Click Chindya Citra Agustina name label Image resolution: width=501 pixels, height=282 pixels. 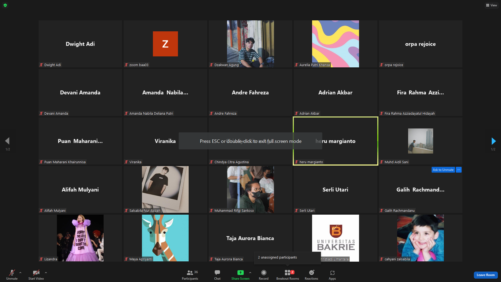coord(231,162)
